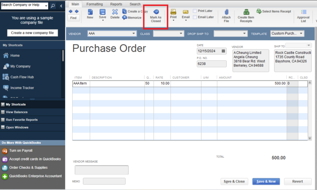This screenshot has width=317, height=190.
Task: Select Run Favorite Reports item
Action: point(32,120)
